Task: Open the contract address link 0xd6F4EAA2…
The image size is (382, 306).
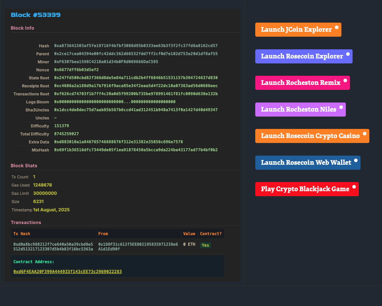Action: [x=67, y=272]
